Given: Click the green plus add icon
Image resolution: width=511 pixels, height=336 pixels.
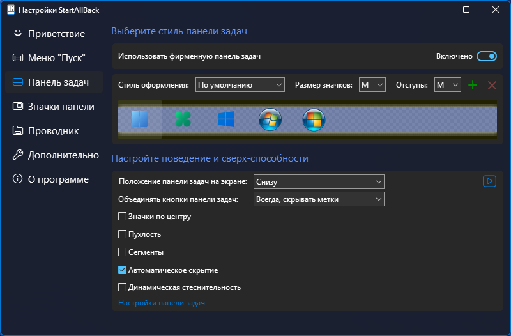Looking at the screenshot, I should (x=473, y=85).
